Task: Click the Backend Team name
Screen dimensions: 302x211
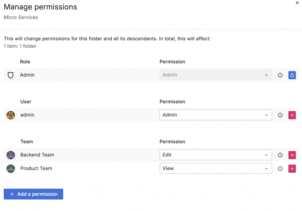Action: pyautogui.click(x=37, y=155)
